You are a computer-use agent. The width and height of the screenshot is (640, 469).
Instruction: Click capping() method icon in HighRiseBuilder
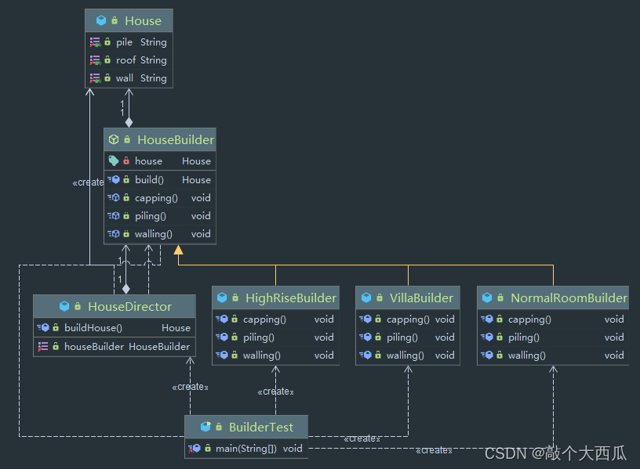222,319
